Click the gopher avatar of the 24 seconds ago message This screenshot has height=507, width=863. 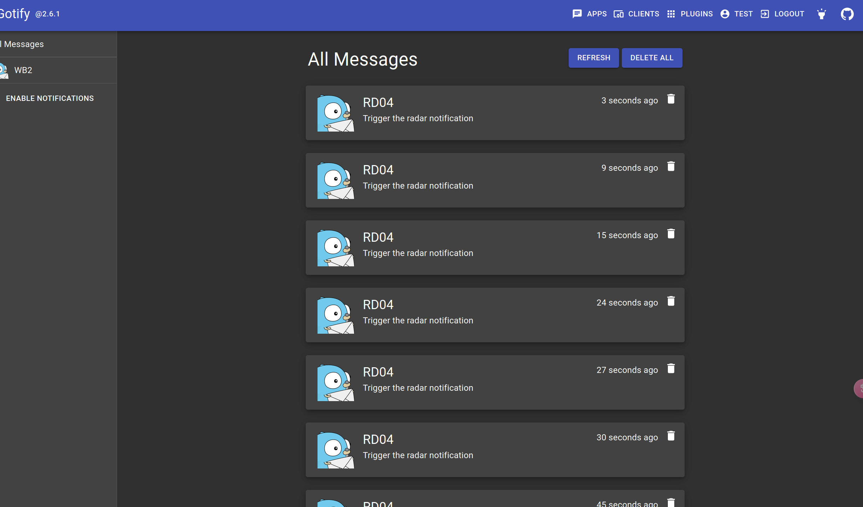336,315
